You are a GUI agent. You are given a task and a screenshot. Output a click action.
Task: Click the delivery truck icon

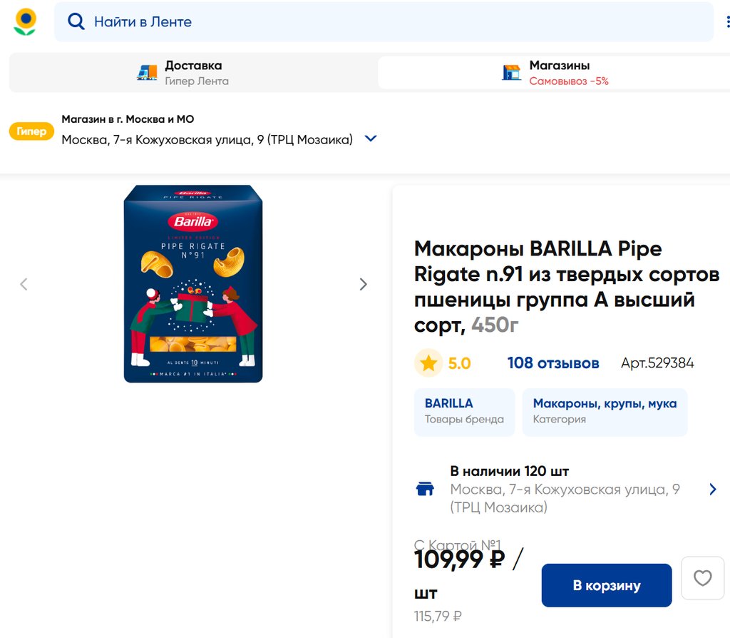pyautogui.click(x=147, y=73)
